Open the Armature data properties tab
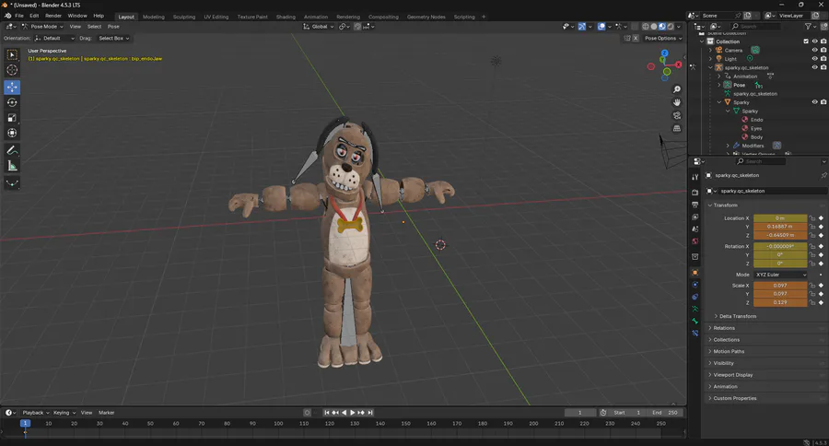 click(695, 309)
